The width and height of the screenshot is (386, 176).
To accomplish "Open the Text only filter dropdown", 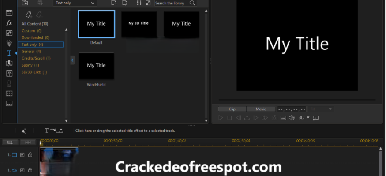I will (75, 3).
